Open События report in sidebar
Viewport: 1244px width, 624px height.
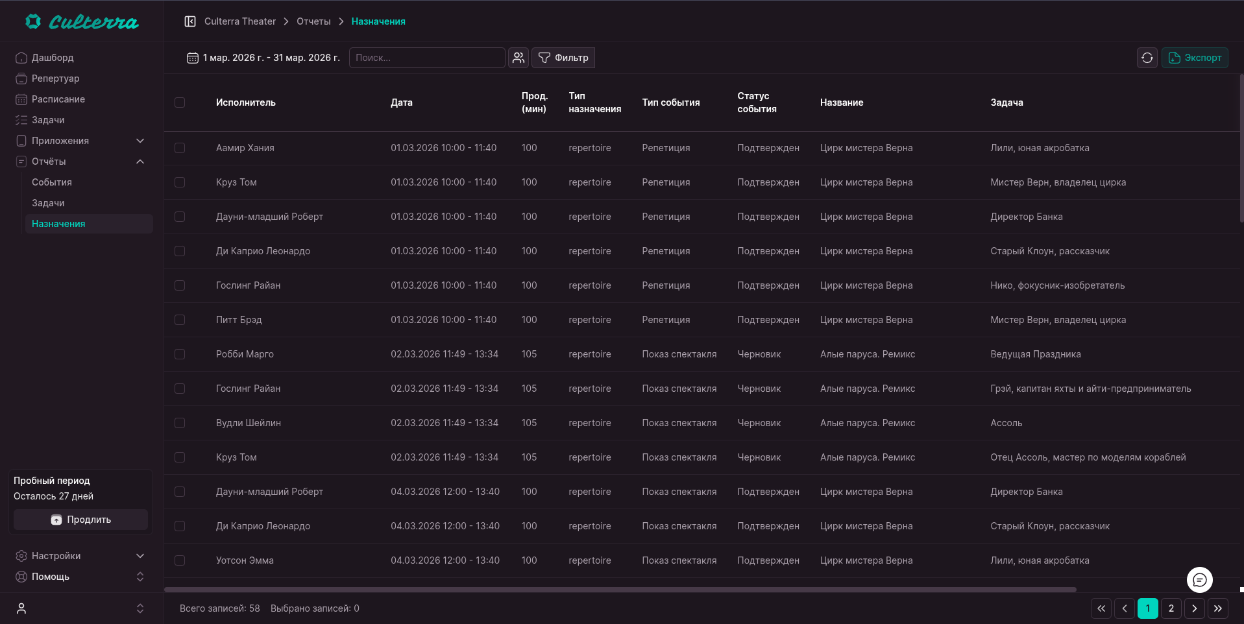pos(52,182)
